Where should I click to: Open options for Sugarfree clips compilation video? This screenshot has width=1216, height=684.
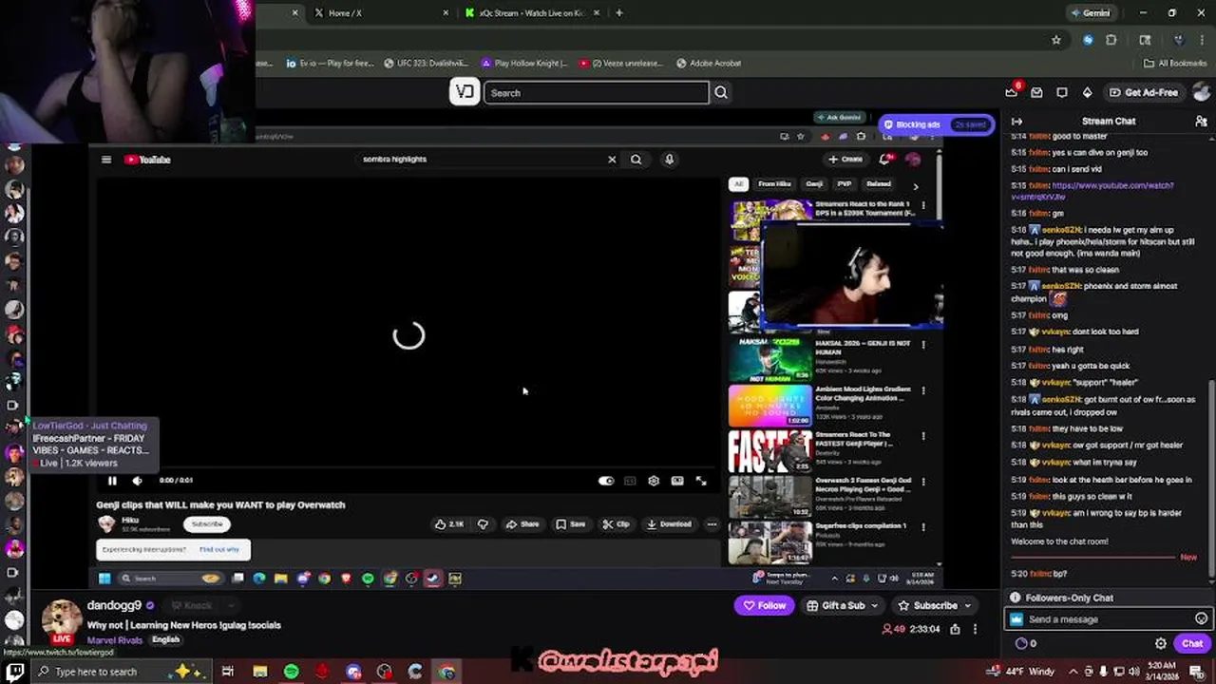pyautogui.click(x=923, y=527)
